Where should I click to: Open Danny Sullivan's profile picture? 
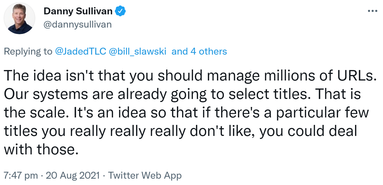pos(20,19)
